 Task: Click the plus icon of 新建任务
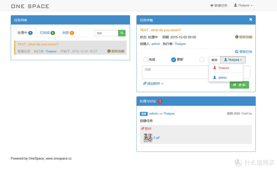212,5
